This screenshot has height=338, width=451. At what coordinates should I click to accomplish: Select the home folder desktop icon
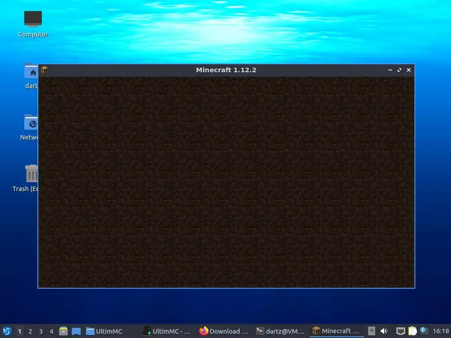[31, 76]
